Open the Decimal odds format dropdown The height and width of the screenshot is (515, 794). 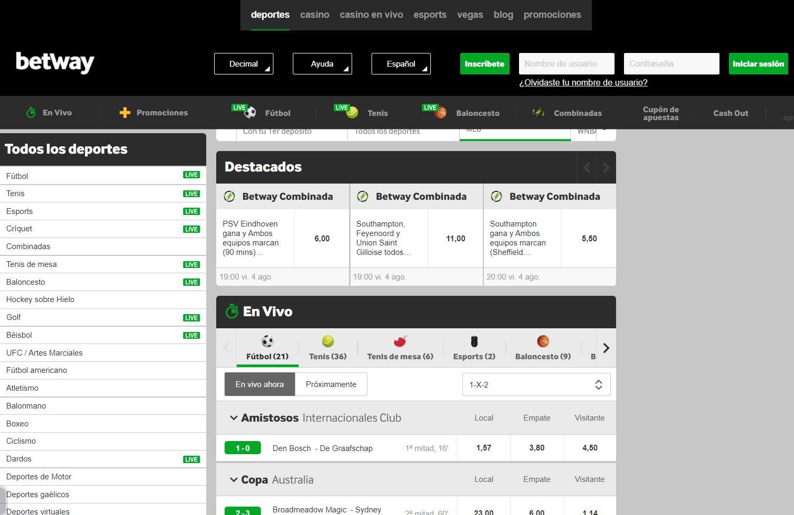point(244,64)
